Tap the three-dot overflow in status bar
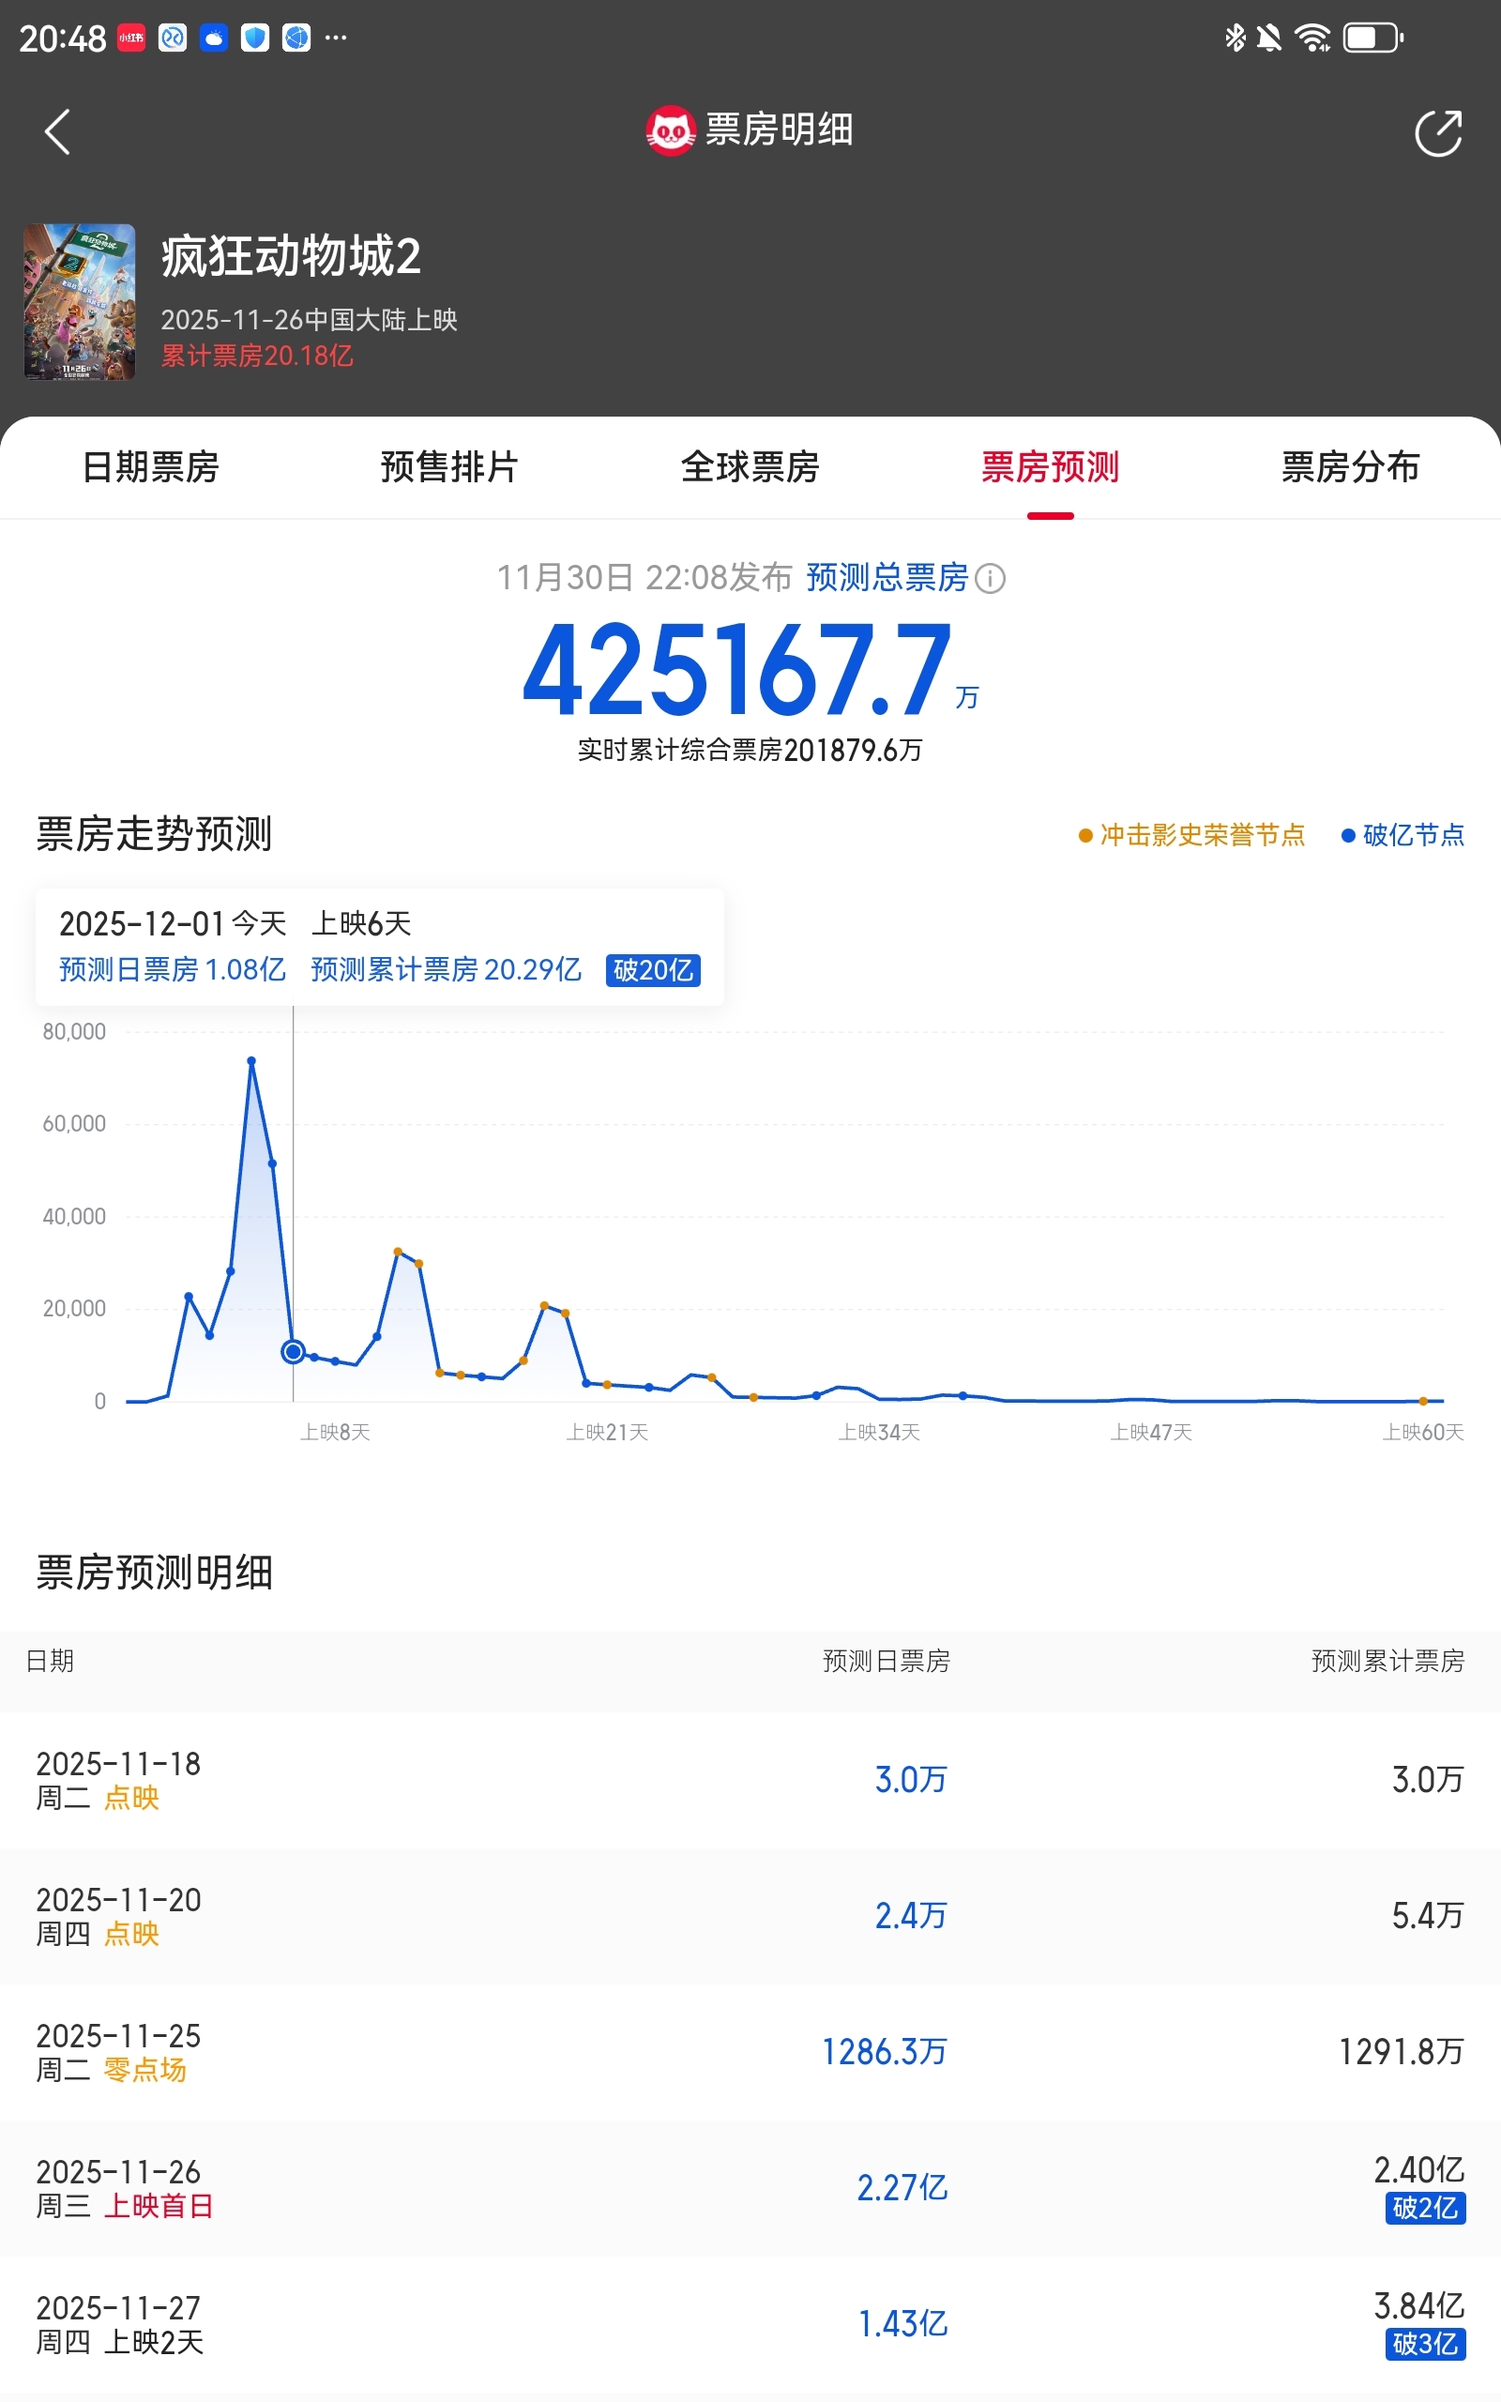 pos(337,38)
